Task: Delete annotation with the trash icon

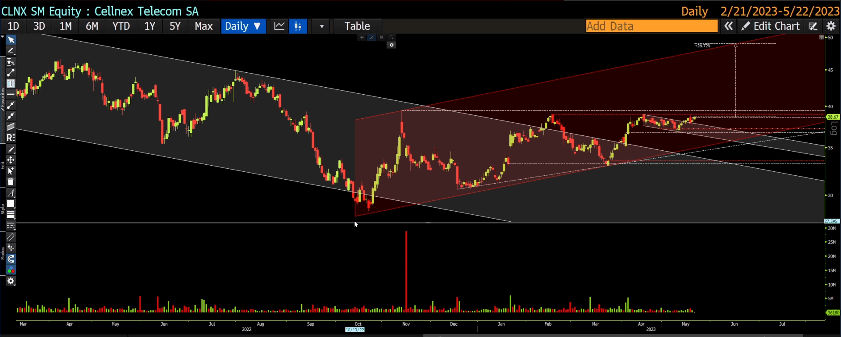Action: [x=11, y=182]
